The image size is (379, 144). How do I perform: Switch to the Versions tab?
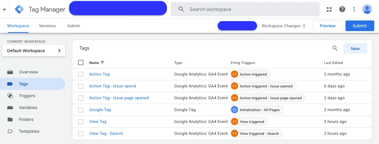click(47, 26)
